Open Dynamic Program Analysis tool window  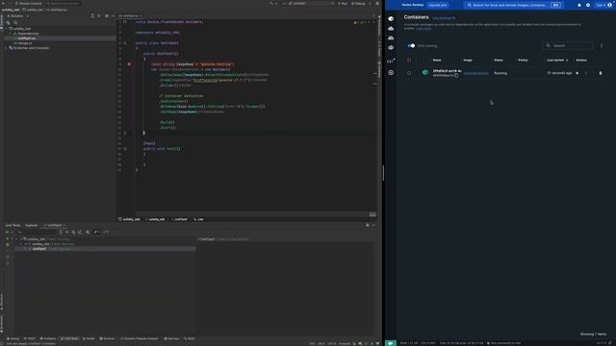[139, 338]
